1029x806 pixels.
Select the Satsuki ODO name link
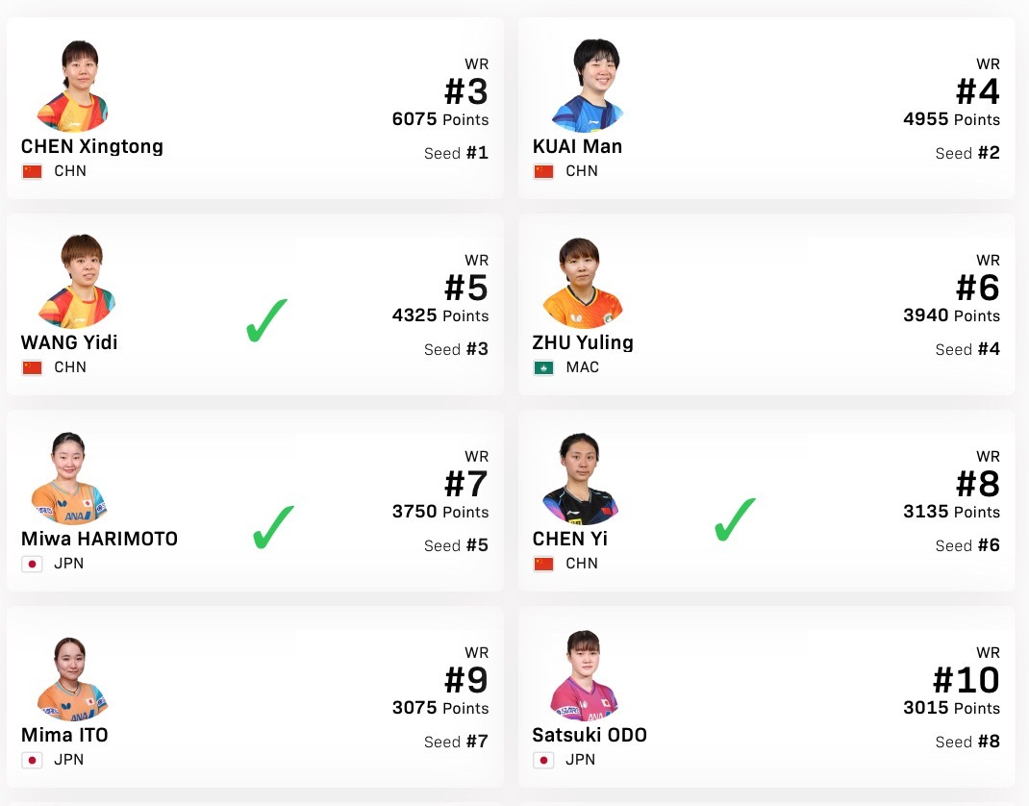[x=590, y=735]
